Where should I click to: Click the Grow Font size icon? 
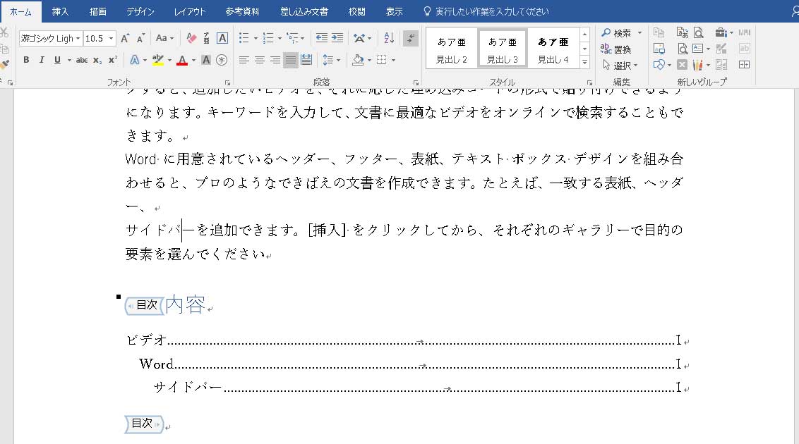point(125,38)
